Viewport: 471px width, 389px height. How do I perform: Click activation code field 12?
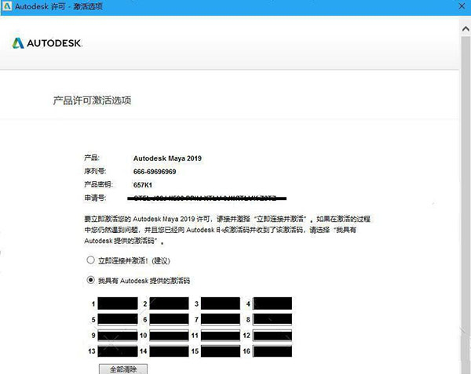[x=272, y=335]
